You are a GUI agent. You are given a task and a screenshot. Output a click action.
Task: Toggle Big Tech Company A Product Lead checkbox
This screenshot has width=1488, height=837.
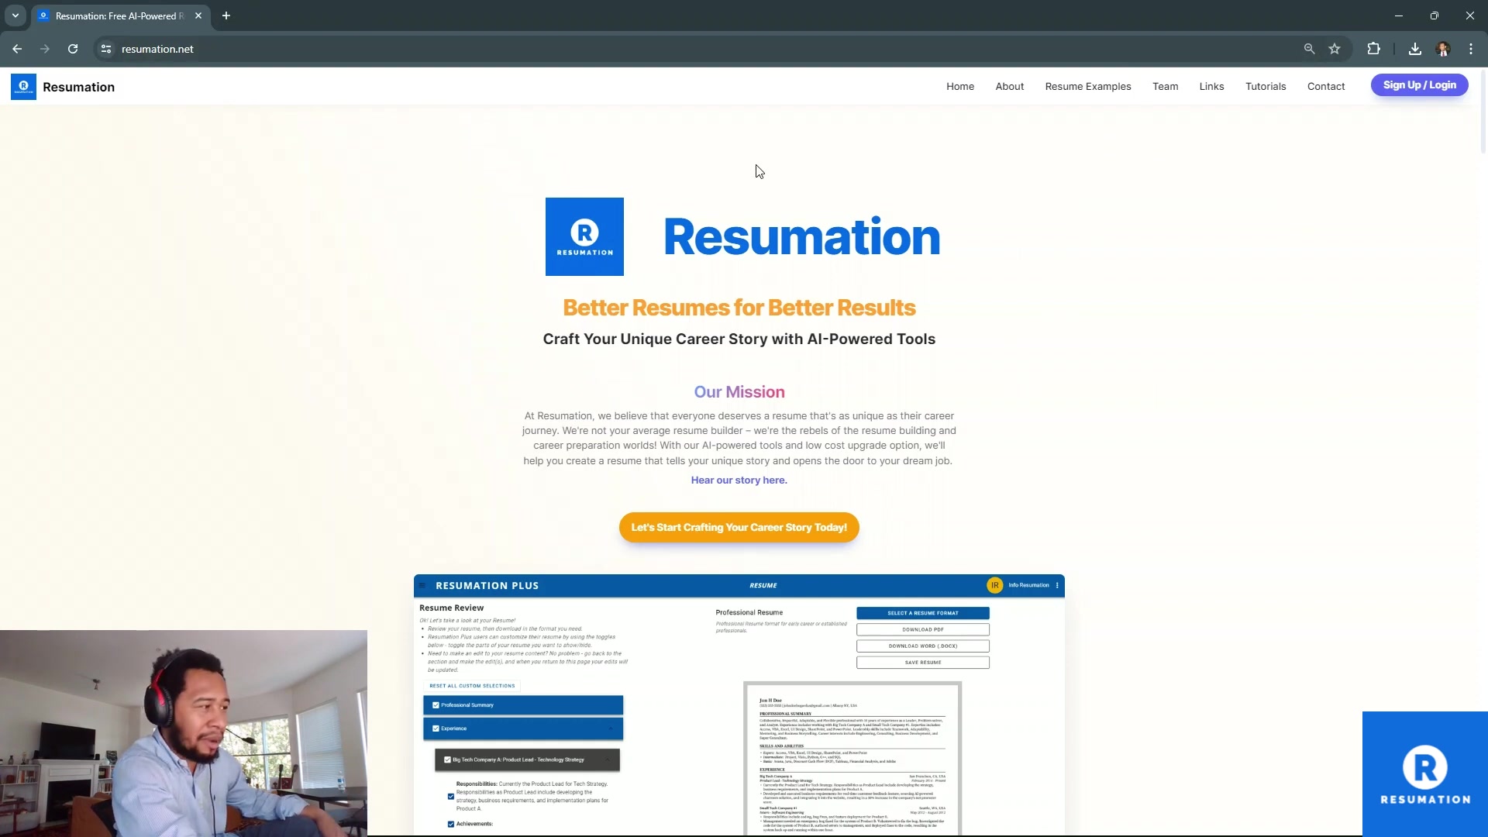point(447,759)
